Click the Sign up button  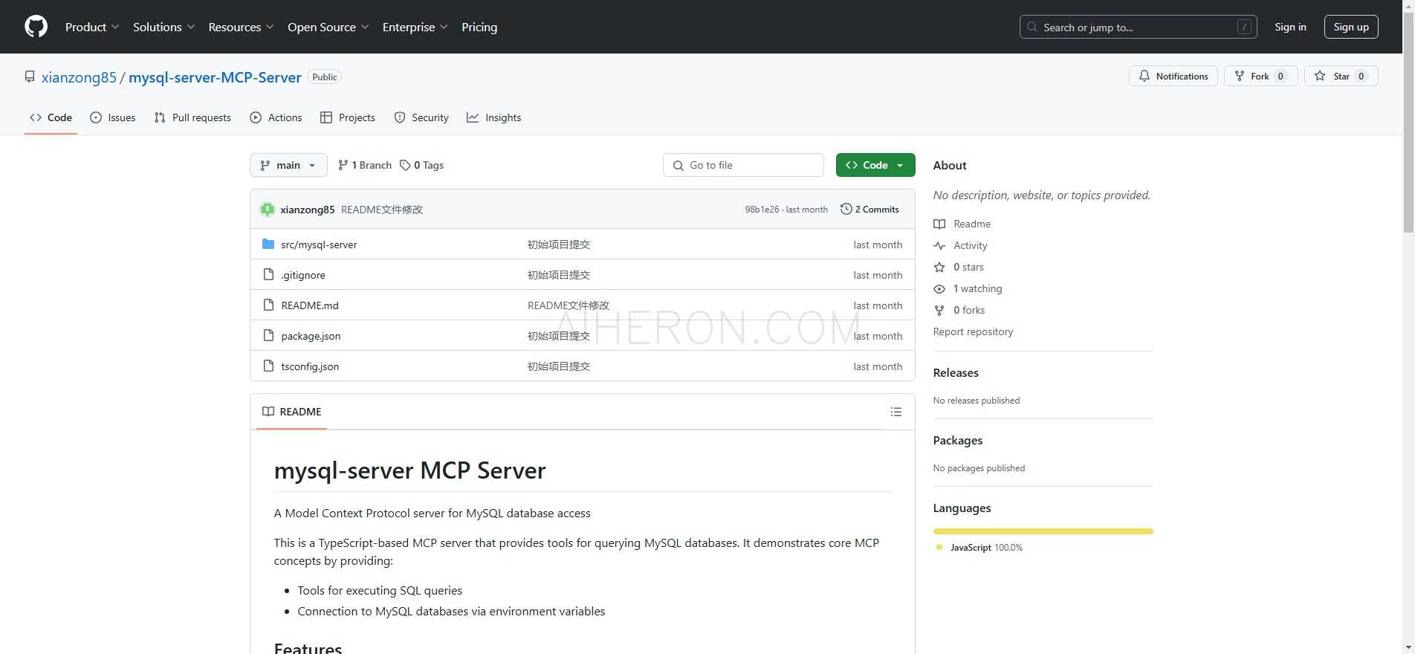tap(1351, 27)
